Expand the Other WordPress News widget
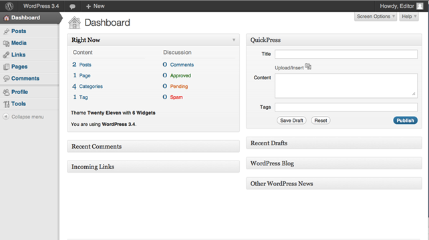This screenshot has height=240, width=429. pyautogui.click(x=334, y=183)
